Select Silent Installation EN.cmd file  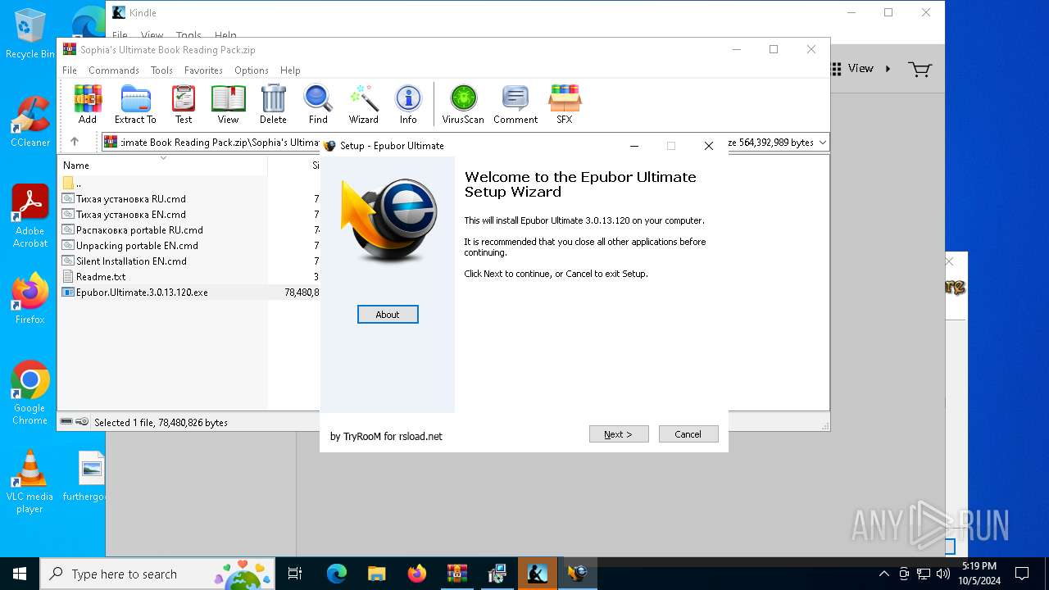pyautogui.click(x=131, y=261)
